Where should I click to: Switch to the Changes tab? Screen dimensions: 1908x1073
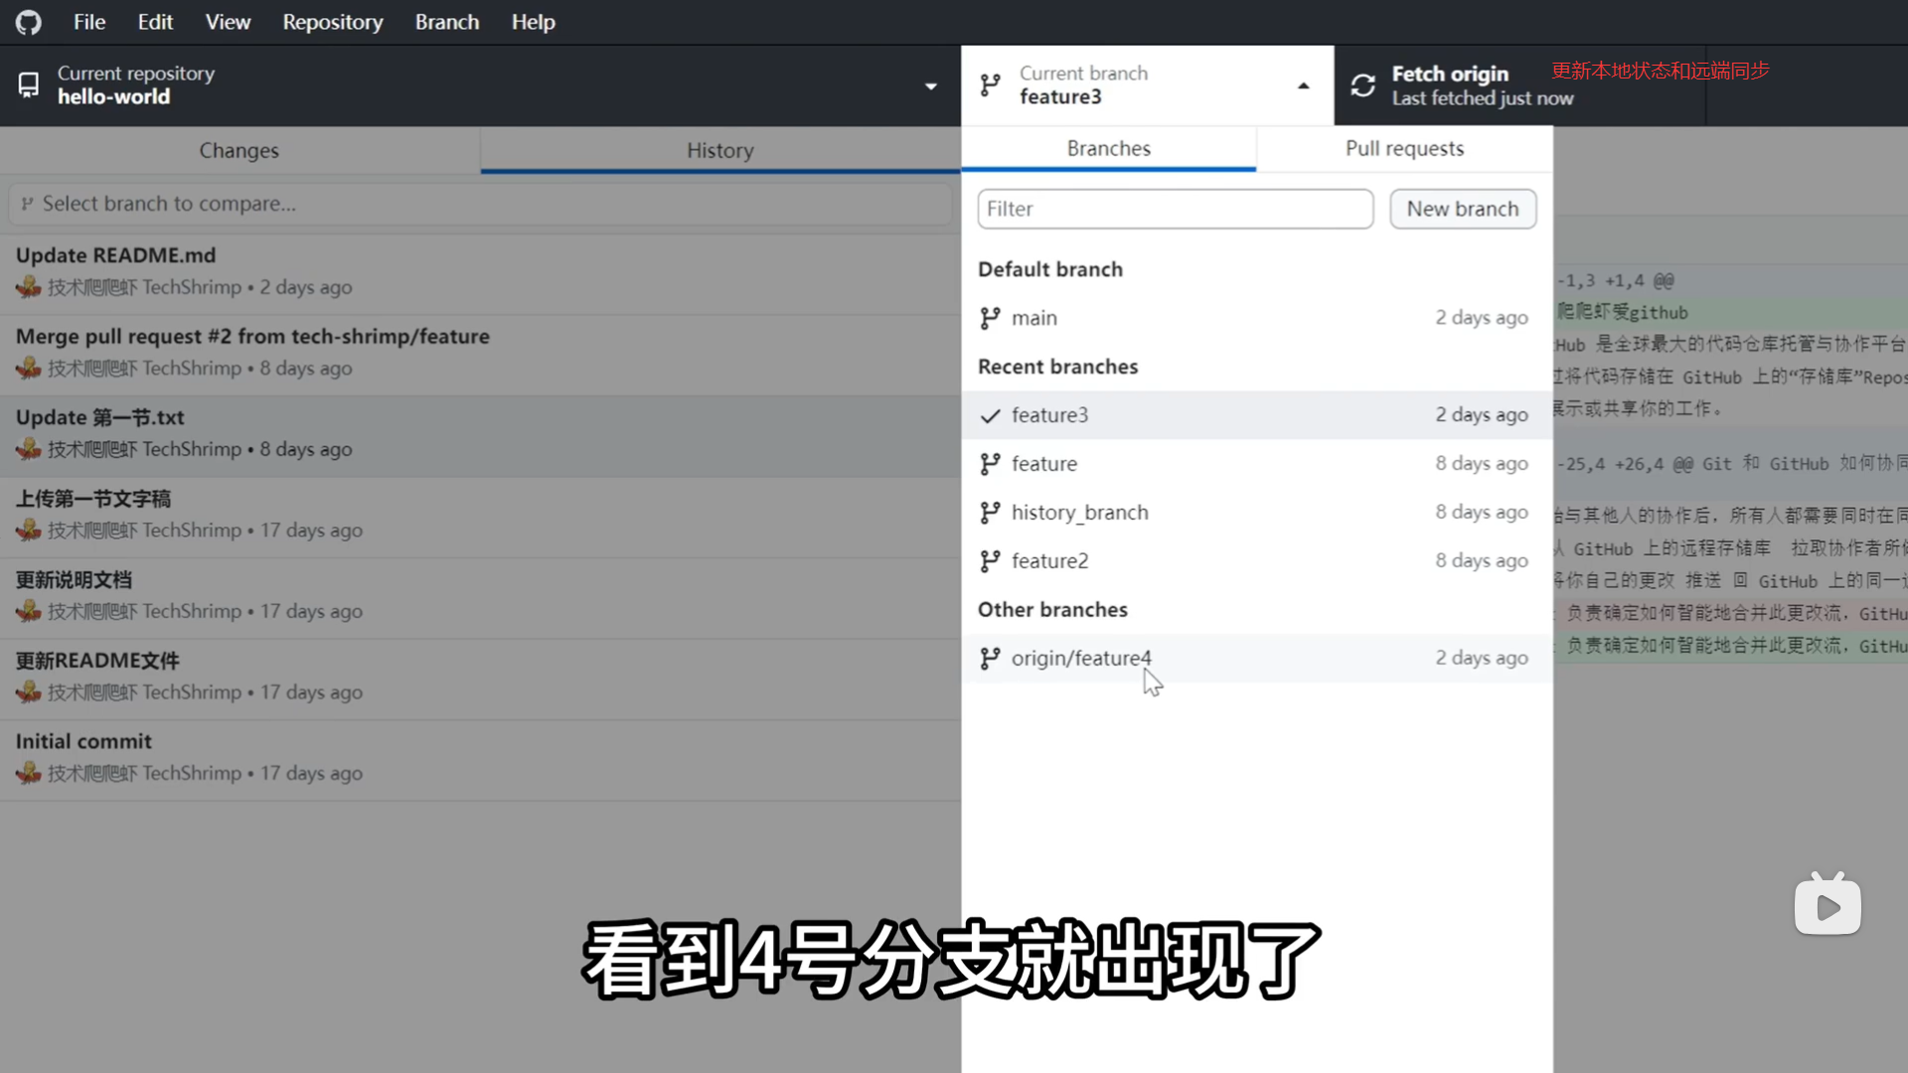[x=239, y=151]
